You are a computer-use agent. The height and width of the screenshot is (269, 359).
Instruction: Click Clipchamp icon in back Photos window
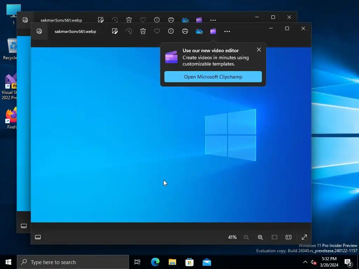[x=199, y=20]
